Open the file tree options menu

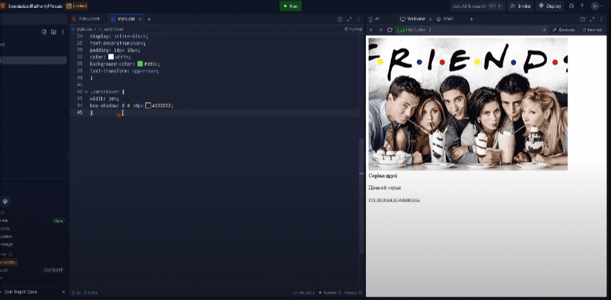[63, 32]
